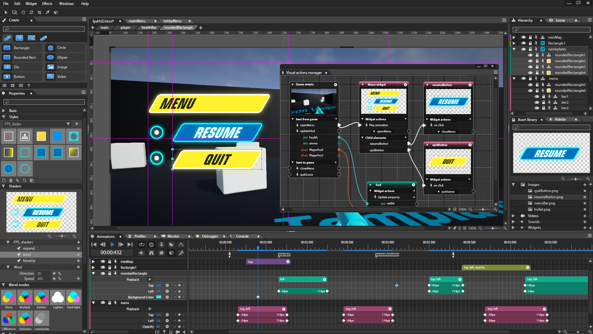
Task: Click the Lighten blend mode icon
Action: [58, 298]
